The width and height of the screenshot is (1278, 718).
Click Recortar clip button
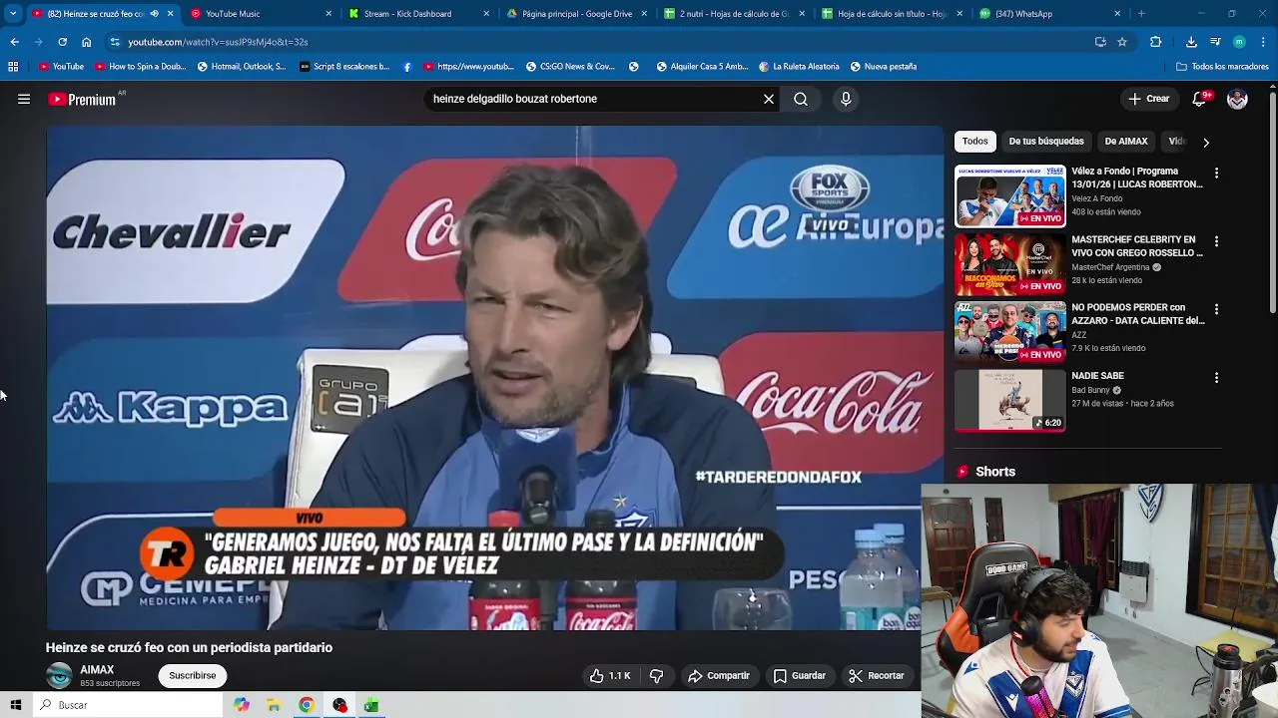877,675
